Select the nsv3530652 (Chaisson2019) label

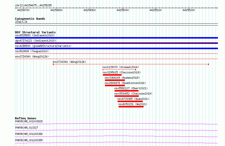133,94
